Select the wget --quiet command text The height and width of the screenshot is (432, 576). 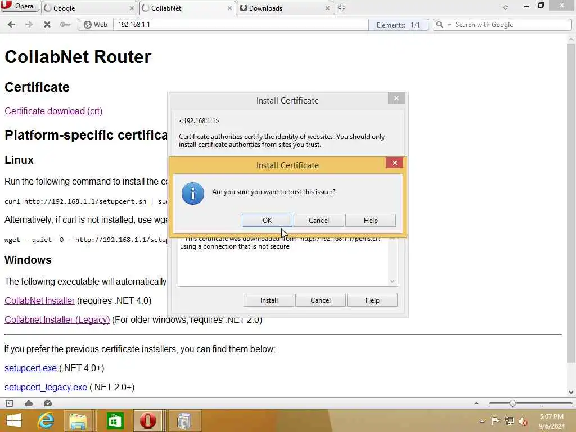[86, 240]
